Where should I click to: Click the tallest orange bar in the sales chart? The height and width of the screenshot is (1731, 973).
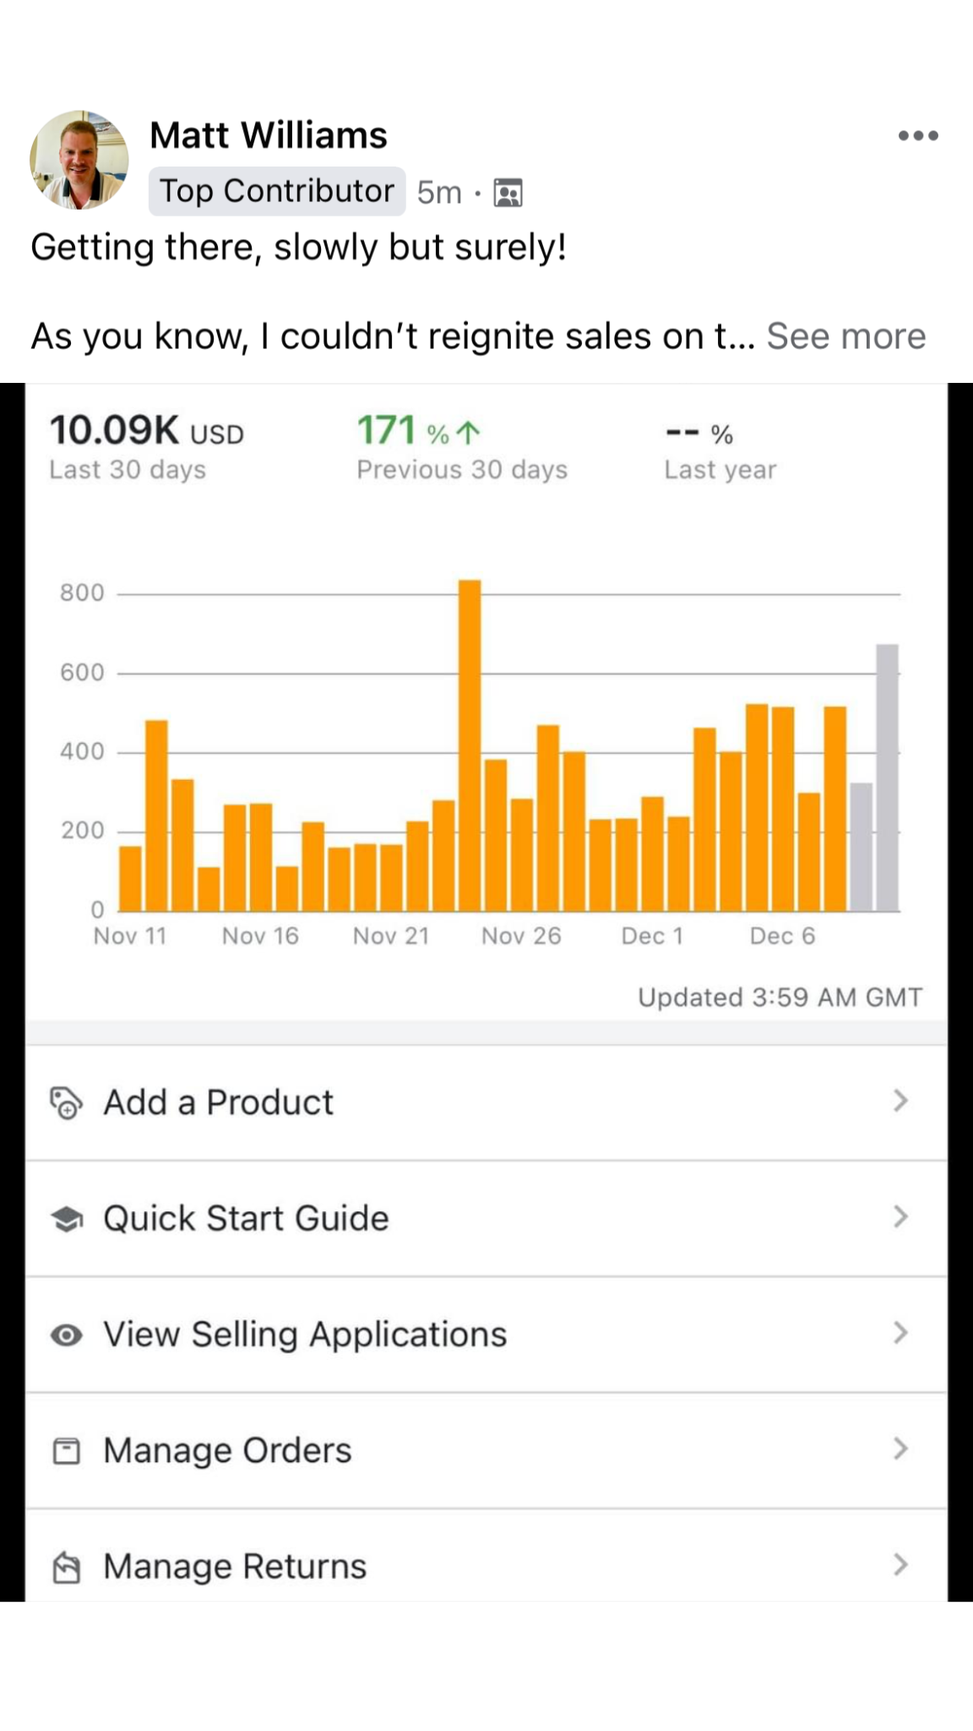pyautogui.click(x=470, y=744)
